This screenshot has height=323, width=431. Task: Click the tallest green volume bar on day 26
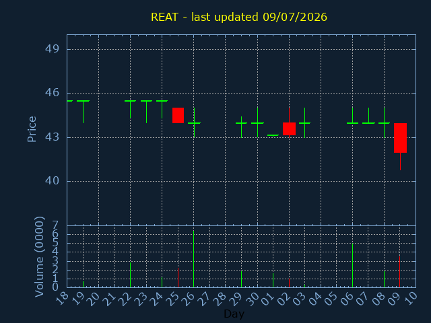click(193, 259)
